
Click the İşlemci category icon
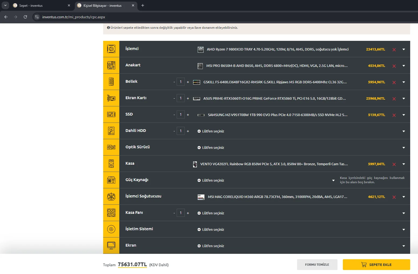pyautogui.click(x=111, y=49)
